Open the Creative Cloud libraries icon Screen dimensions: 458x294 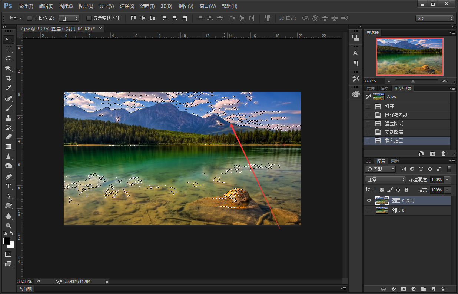356,94
